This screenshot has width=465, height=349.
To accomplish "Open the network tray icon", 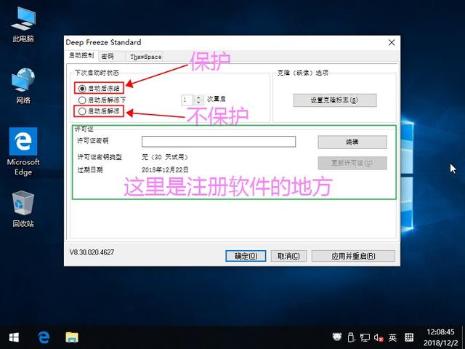I will [x=365, y=337].
